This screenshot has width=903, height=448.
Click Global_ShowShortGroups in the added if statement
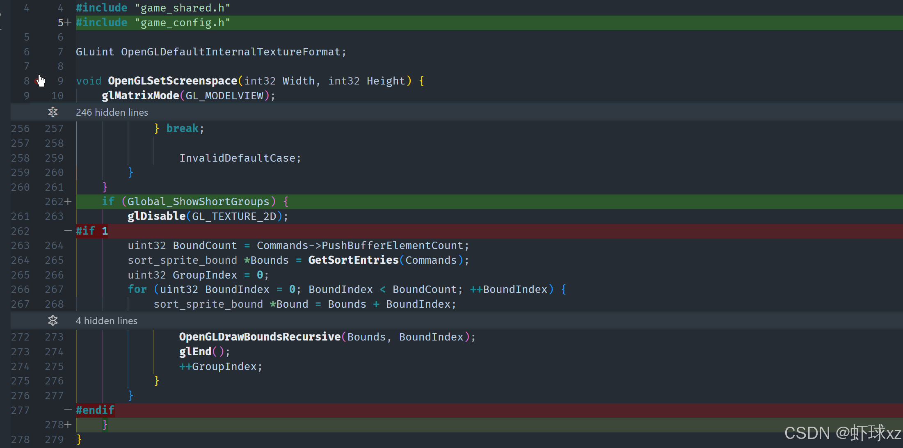coord(198,201)
